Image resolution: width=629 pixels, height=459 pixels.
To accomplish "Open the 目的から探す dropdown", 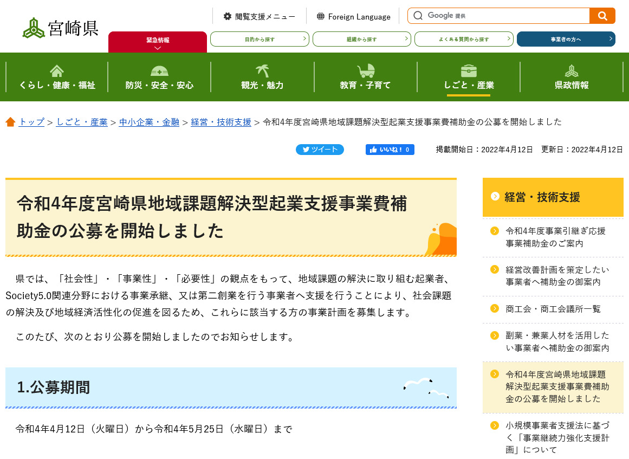I will pyautogui.click(x=259, y=38).
